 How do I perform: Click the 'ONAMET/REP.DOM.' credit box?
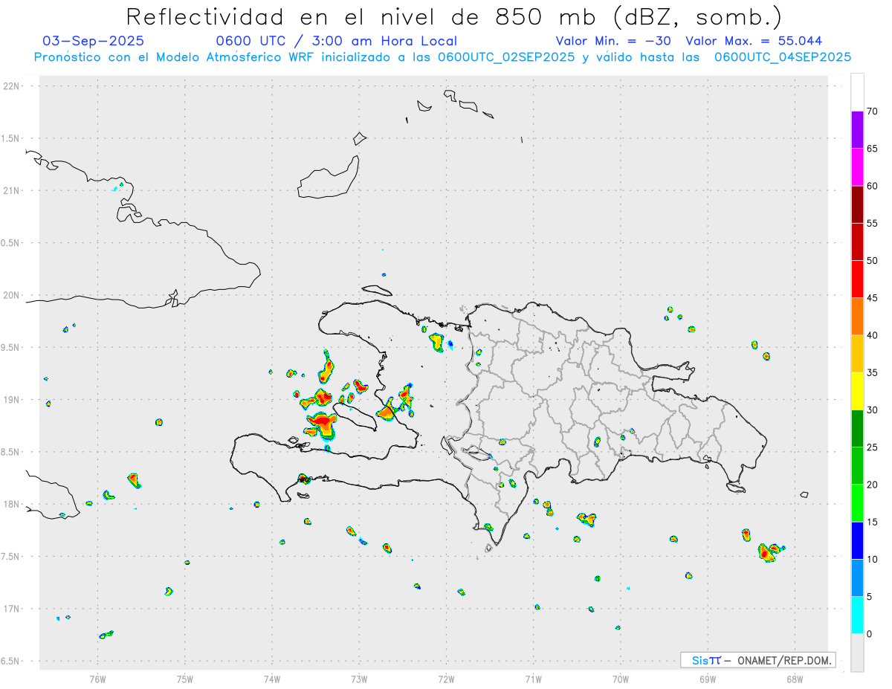[757, 660]
